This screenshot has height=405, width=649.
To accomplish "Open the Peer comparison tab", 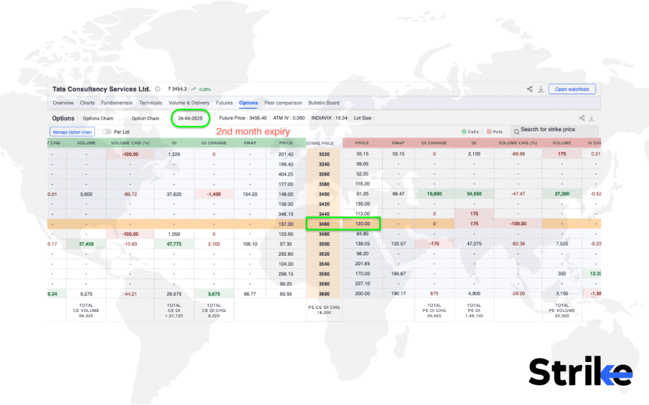I will pos(283,103).
